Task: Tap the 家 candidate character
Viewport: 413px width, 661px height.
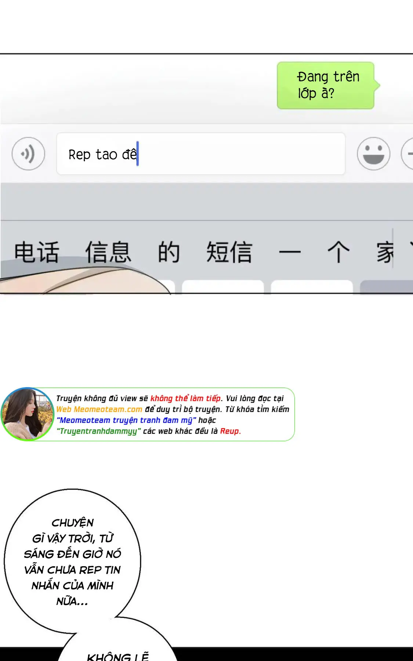Action: 384,252
